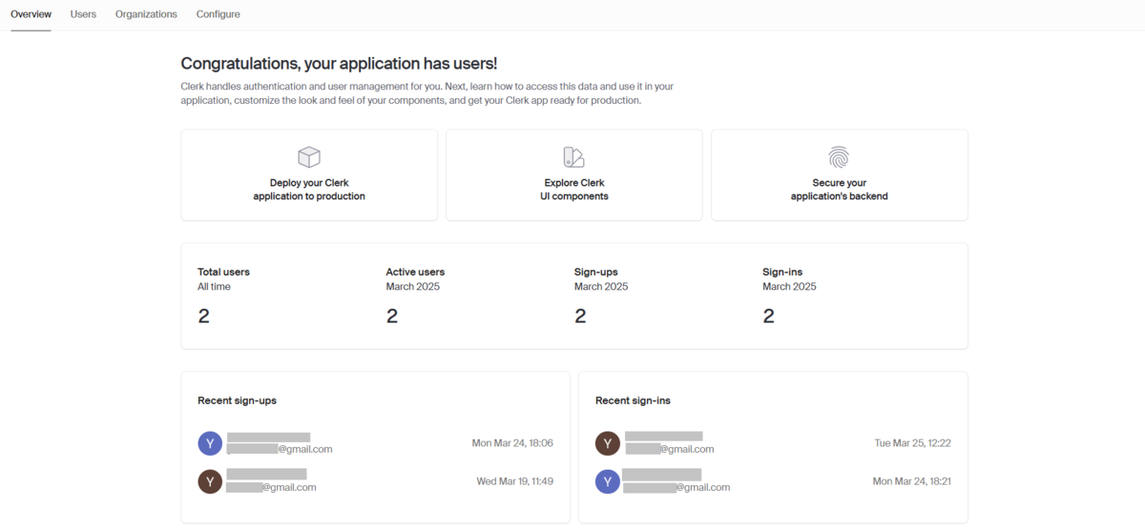
Task: Open Secure your application's backend card
Action: [840, 175]
